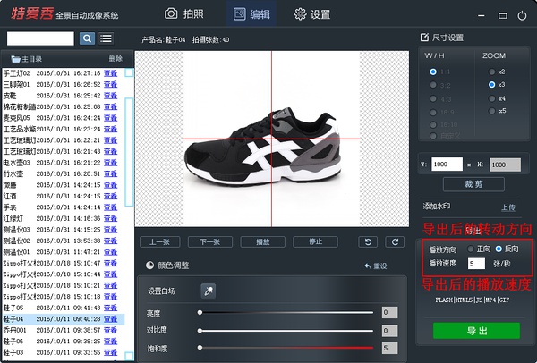This screenshot has height=363, width=537.
Task: Click 删除 in the directory header
Action: point(115,58)
